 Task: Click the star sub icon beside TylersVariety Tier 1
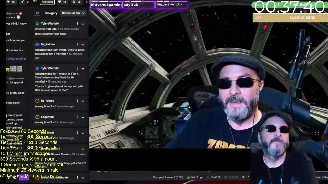coord(37,68)
